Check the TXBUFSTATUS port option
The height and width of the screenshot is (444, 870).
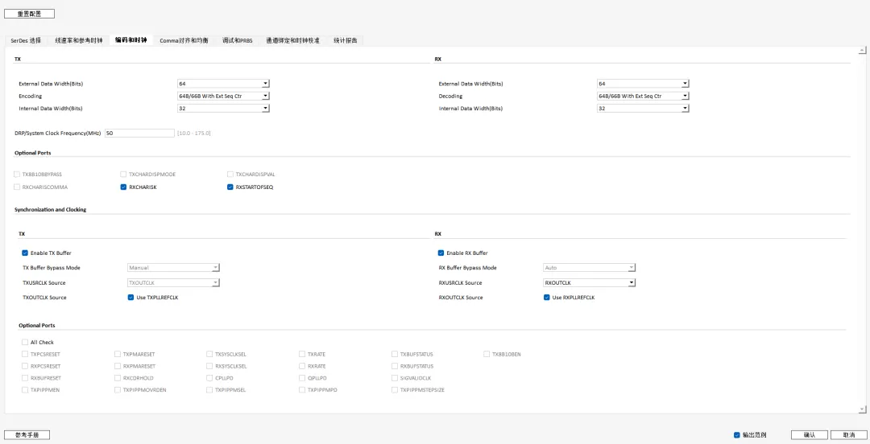[x=395, y=354]
